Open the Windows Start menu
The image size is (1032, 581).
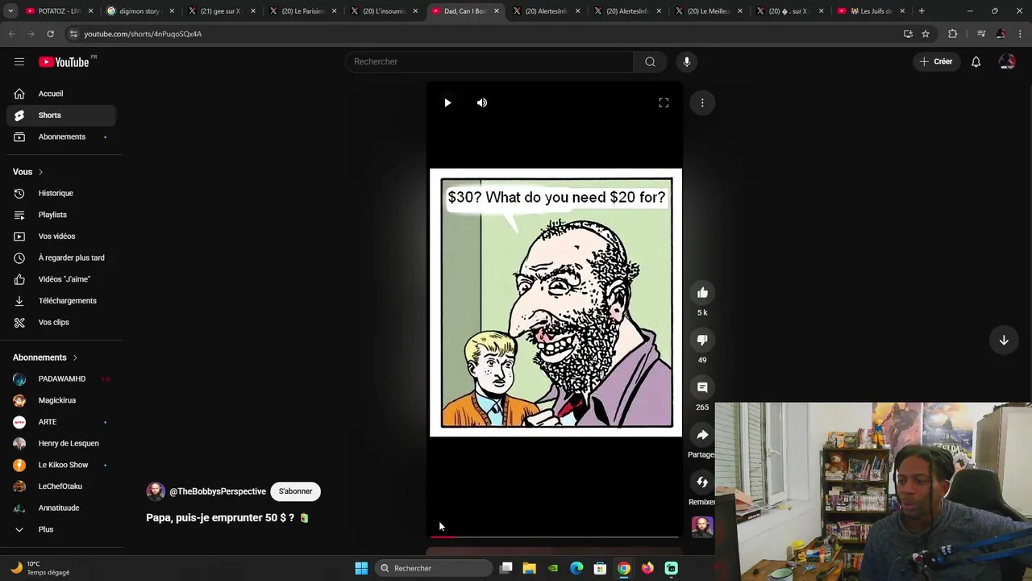click(361, 568)
